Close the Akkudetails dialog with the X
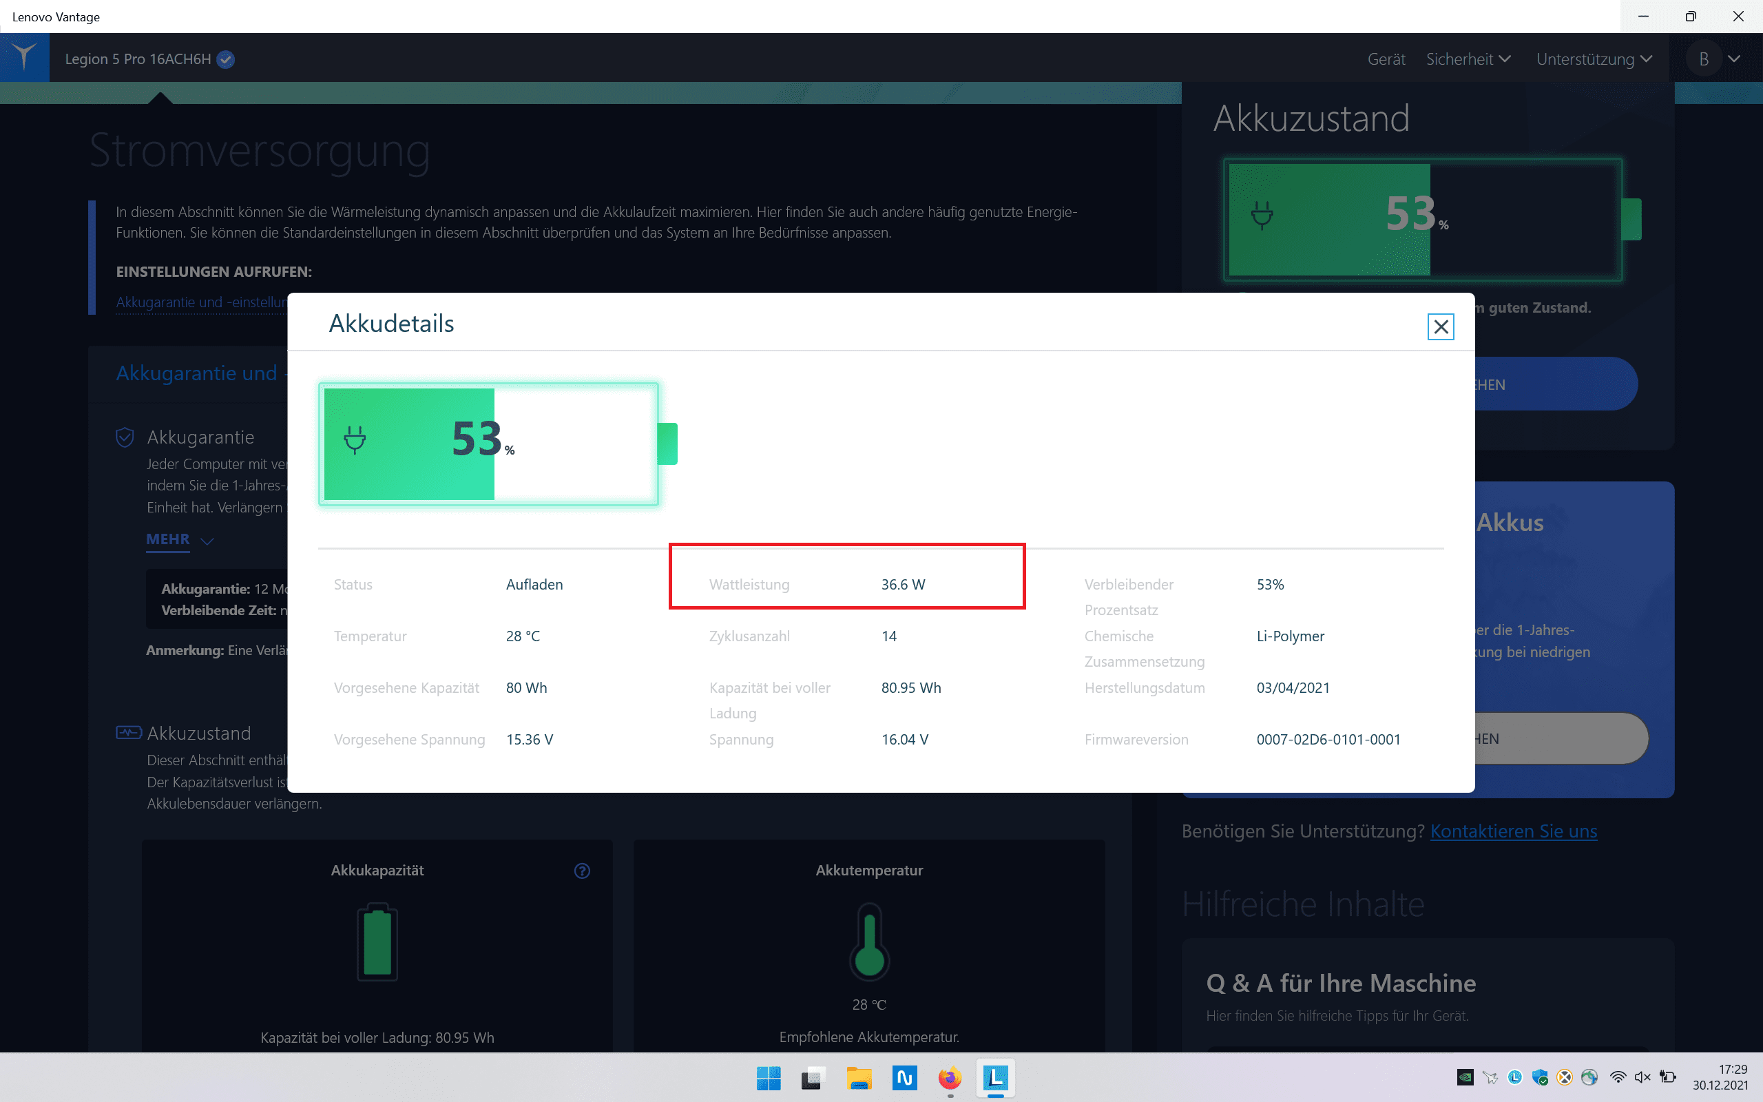Viewport: 1763px width, 1102px height. tap(1440, 326)
